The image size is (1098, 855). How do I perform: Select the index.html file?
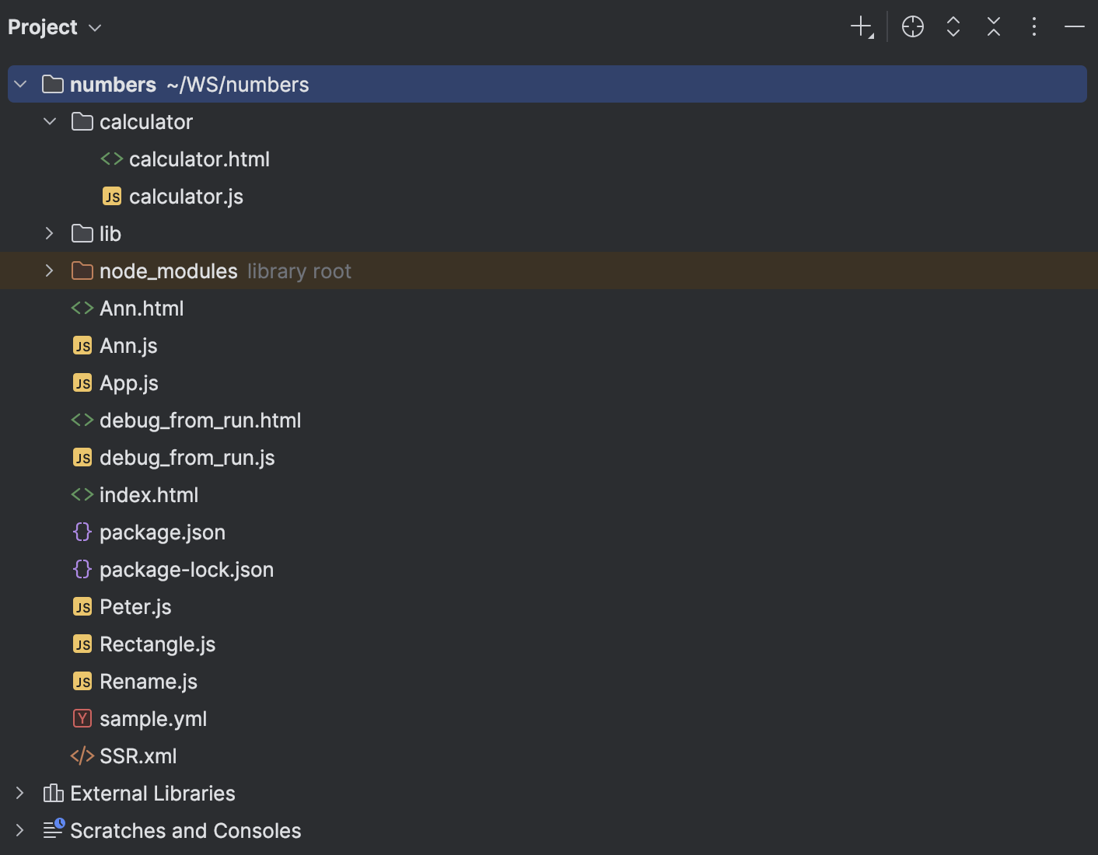coord(149,494)
